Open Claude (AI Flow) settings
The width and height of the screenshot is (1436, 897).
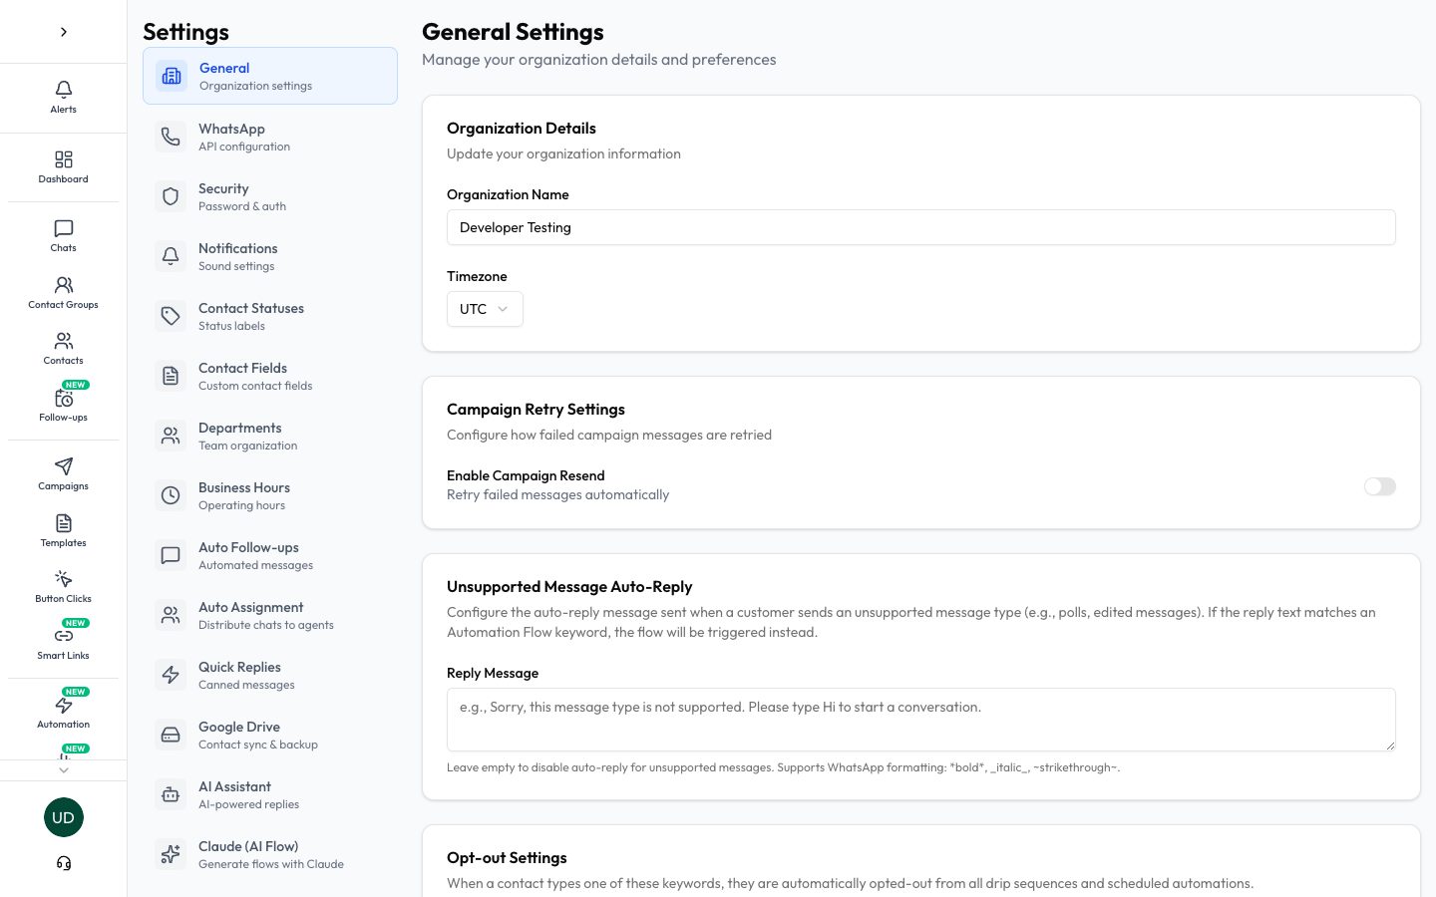270,854
